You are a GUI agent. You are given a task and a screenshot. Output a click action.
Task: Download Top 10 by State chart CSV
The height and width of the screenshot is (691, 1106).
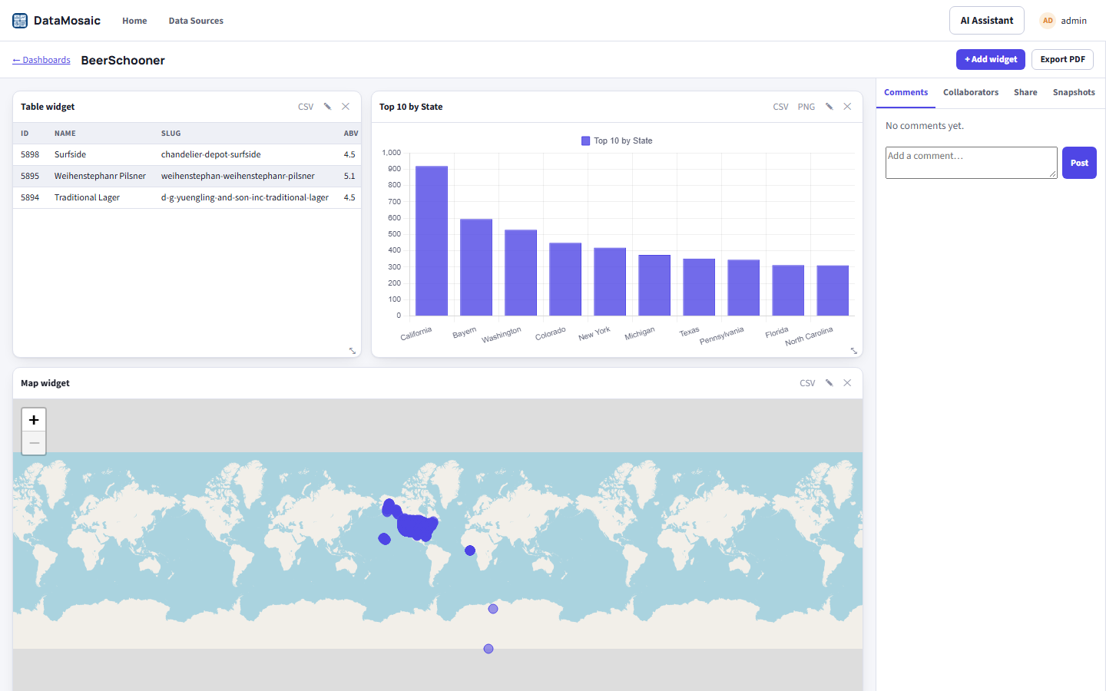(x=780, y=107)
